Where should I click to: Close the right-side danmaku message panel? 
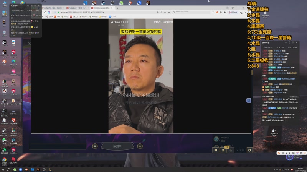click(x=297, y=42)
